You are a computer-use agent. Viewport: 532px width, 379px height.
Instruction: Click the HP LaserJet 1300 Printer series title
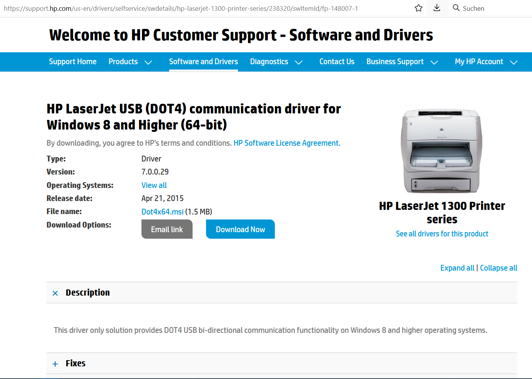(442, 213)
